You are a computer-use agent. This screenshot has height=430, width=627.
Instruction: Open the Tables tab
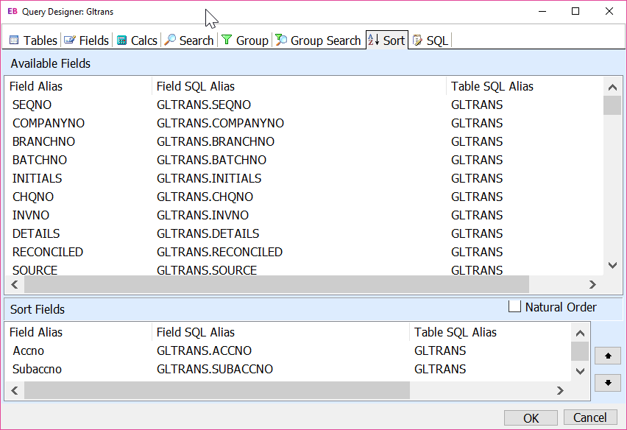[x=33, y=40]
